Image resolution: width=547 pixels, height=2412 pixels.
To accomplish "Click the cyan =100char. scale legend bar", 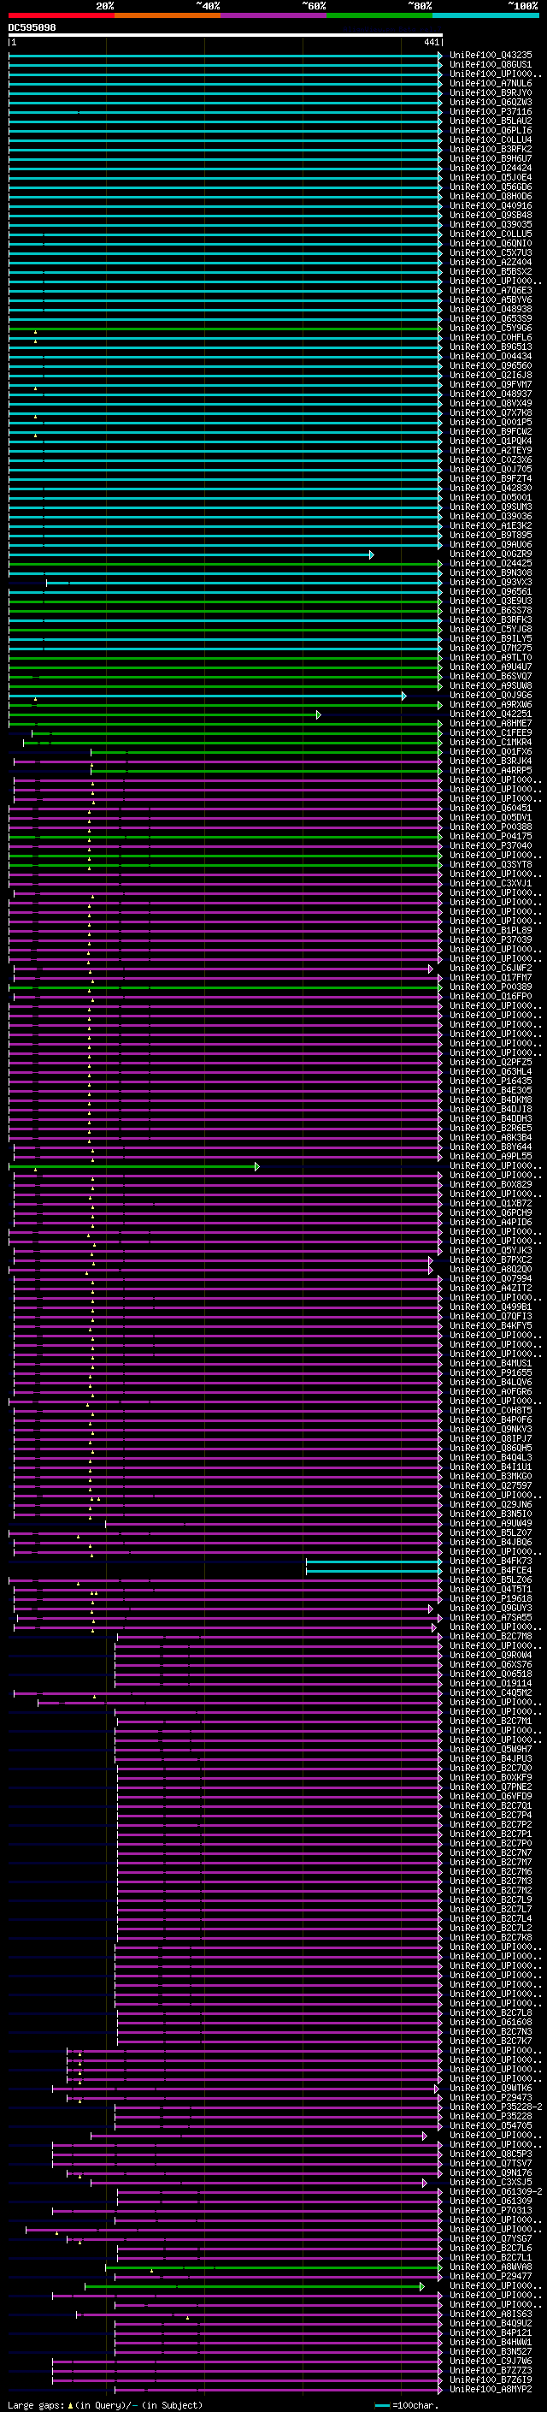I will click(382, 2405).
